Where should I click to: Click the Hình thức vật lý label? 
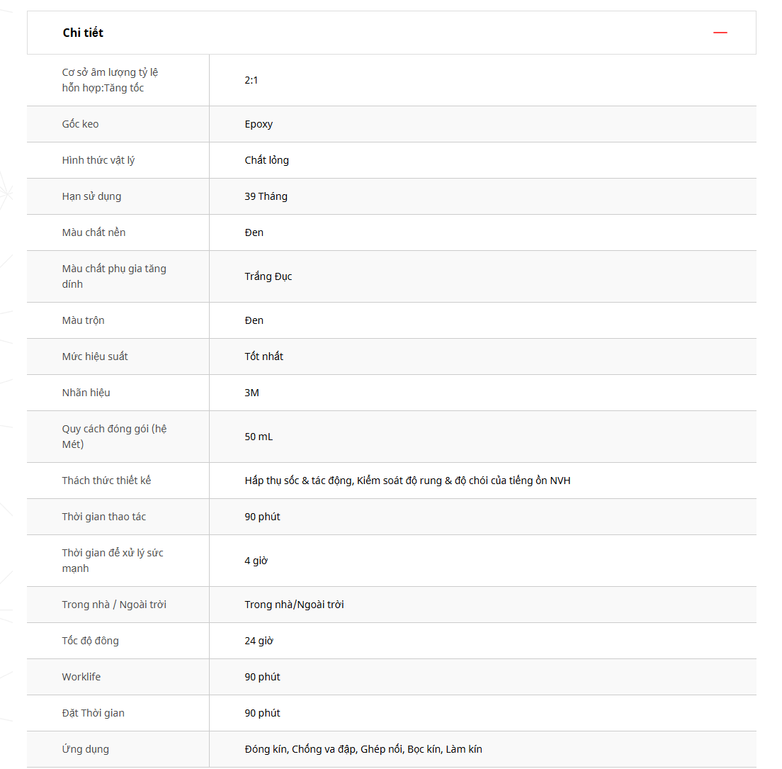[x=98, y=160]
